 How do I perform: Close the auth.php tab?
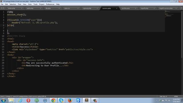click(x=40, y=8)
